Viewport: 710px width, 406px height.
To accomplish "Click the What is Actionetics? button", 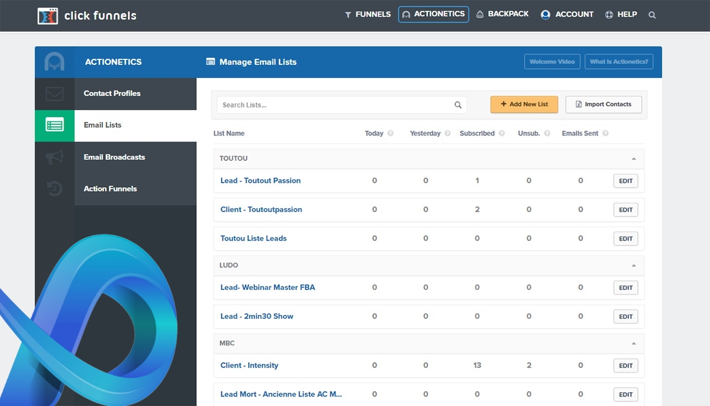I will point(619,62).
